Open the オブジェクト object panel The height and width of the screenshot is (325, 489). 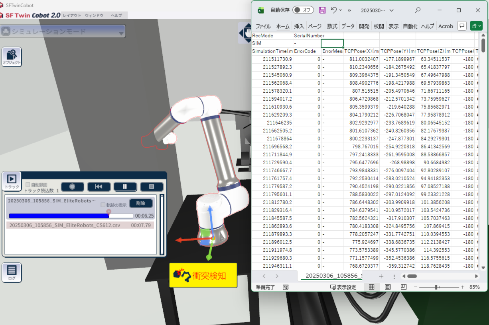[12, 57]
